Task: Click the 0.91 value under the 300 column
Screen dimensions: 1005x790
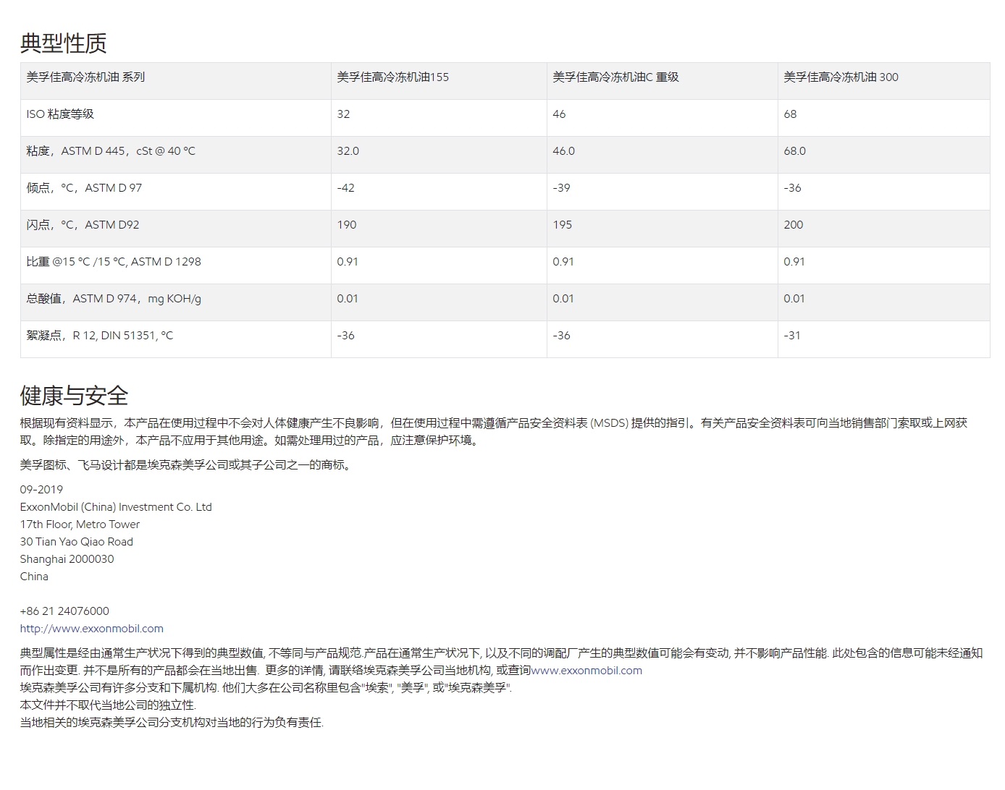Action: click(x=794, y=262)
